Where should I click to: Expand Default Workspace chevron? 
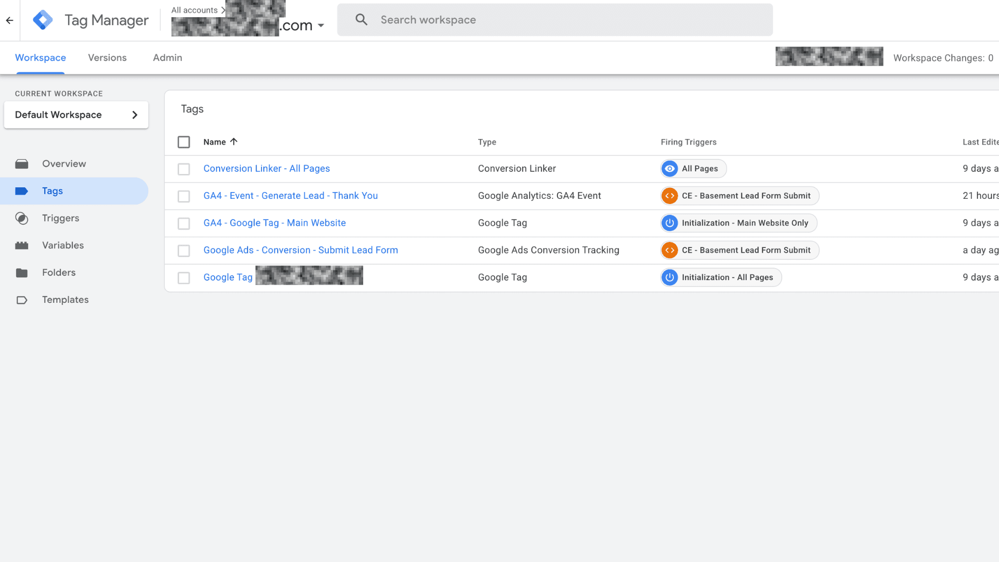click(135, 115)
